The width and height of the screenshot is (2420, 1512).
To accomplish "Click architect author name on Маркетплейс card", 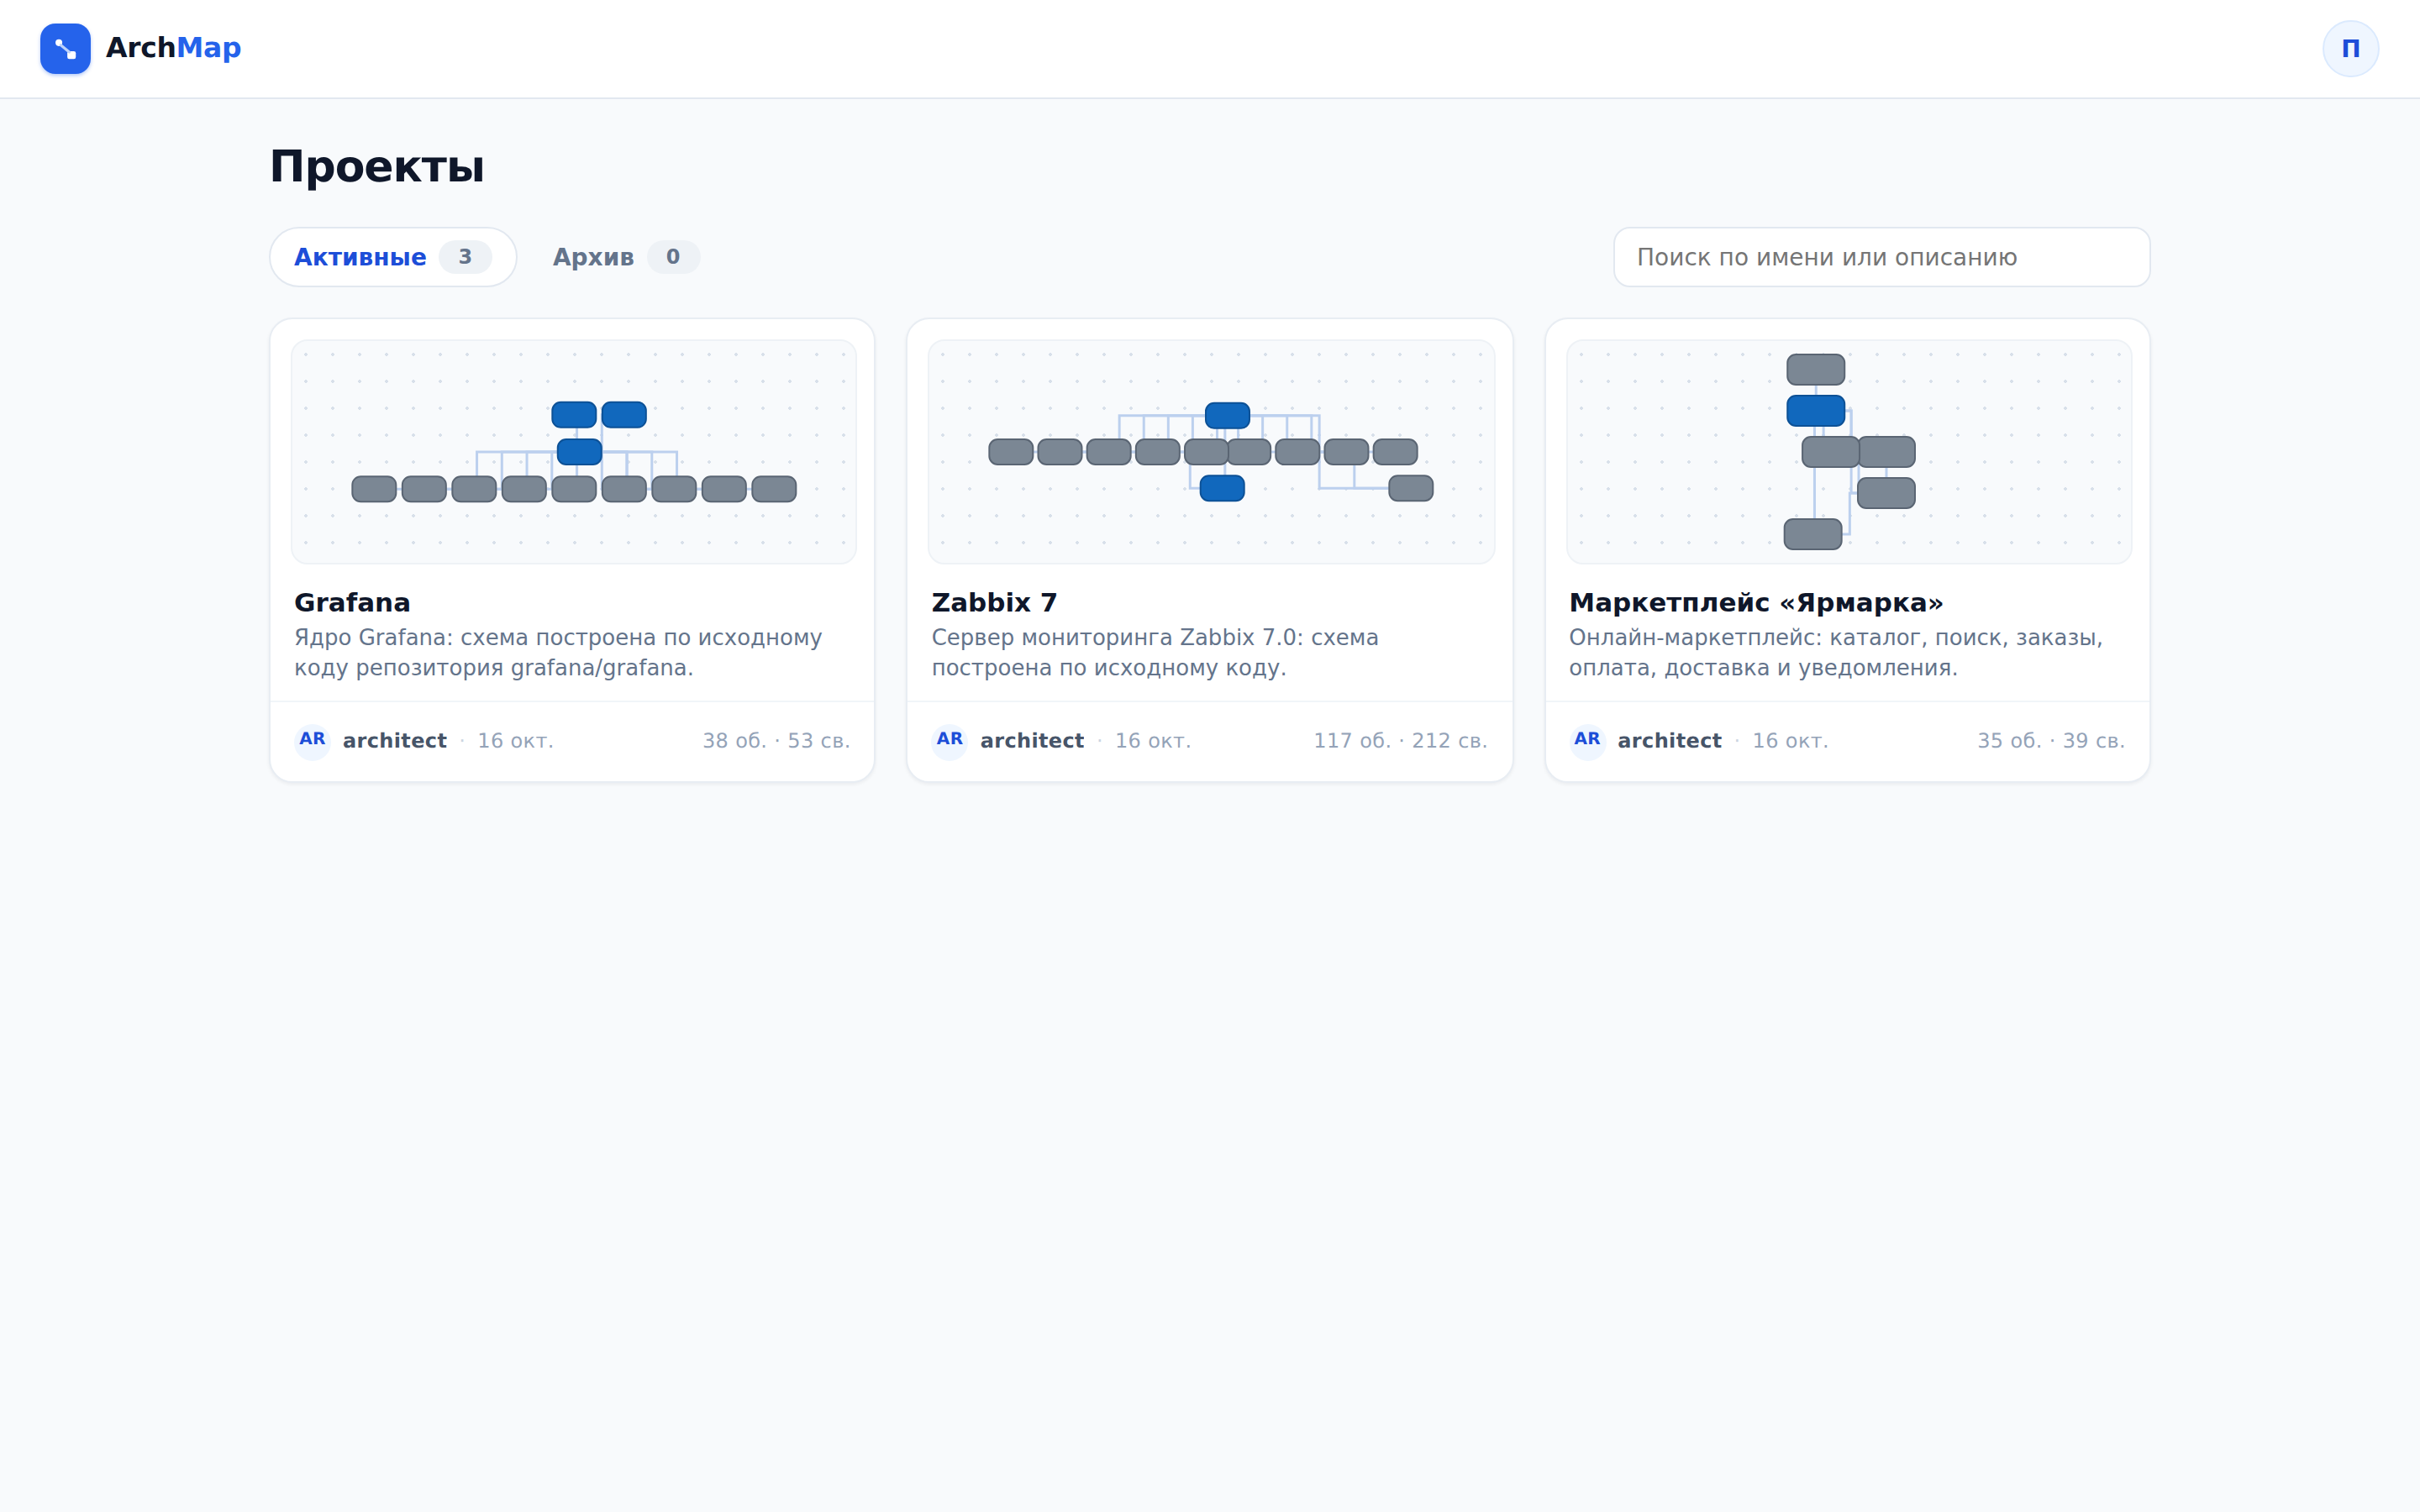I will tap(1669, 741).
